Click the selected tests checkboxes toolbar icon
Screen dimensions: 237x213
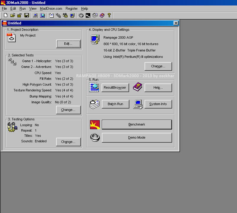(58, 15)
